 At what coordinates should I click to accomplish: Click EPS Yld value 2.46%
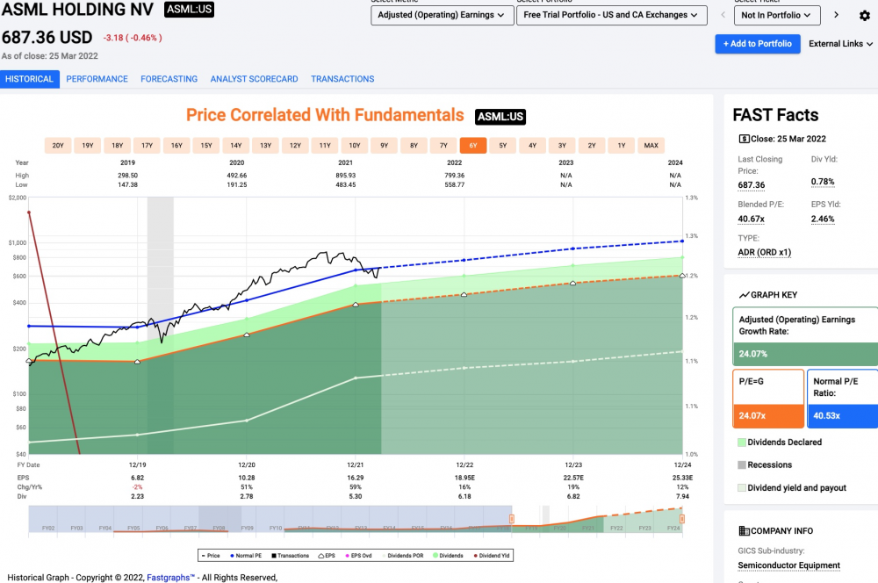coord(823,219)
